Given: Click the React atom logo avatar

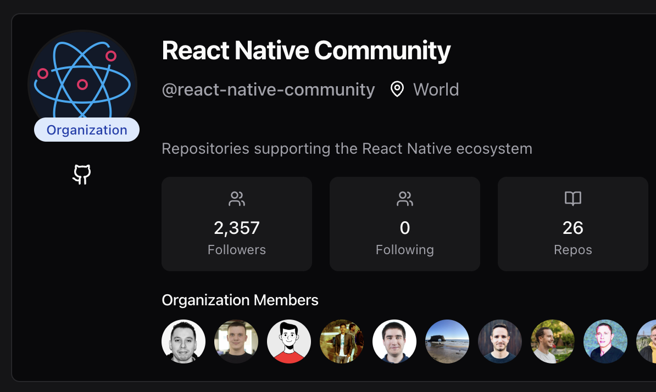Looking at the screenshot, I should pos(82,80).
